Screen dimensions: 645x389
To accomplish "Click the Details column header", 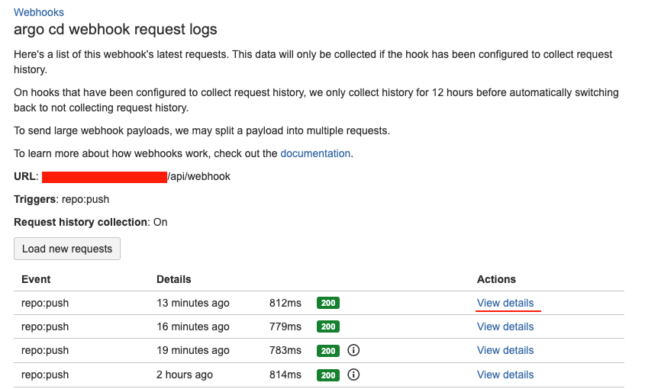I will pyautogui.click(x=173, y=279).
